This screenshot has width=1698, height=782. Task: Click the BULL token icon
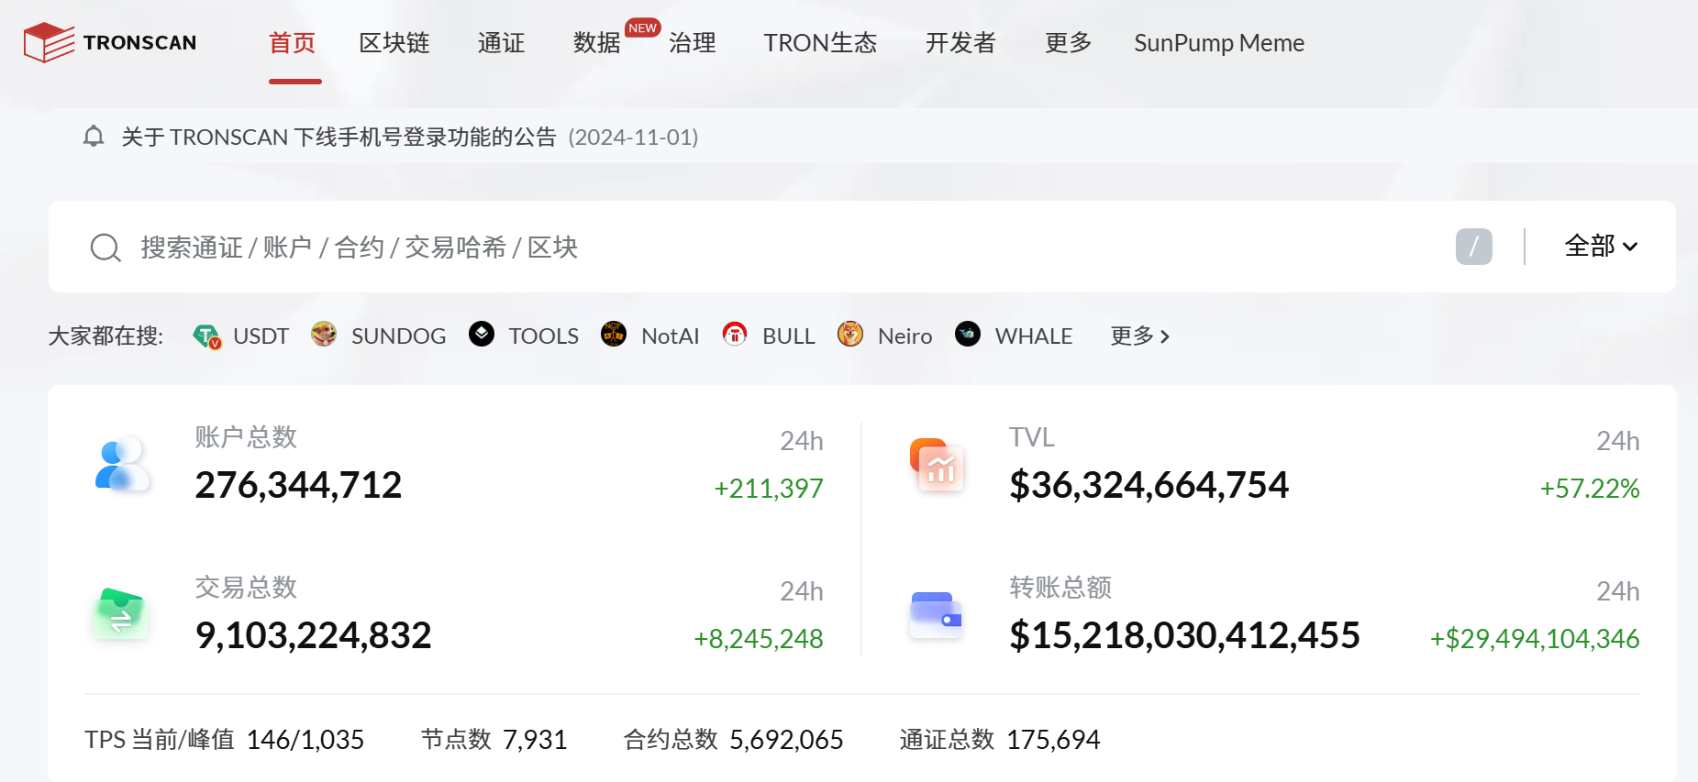(x=735, y=335)
